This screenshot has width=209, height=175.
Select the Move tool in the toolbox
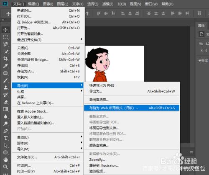(5, 30)
